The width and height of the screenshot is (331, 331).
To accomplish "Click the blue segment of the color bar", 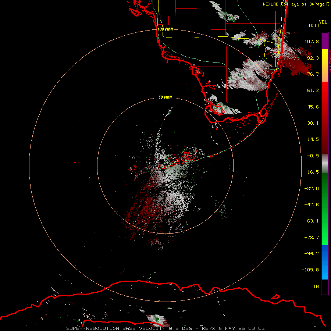I will [325, 262].
